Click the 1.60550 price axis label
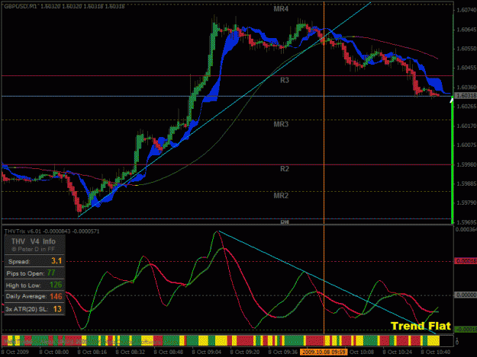Viewport: 477px width, 357px height. [x=466, y=49]
